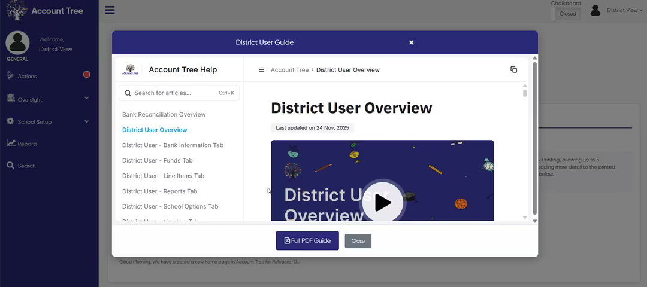Click the Close button in dialog footer
The height and width of the screenshot is (287, 647).
point(358,241)
